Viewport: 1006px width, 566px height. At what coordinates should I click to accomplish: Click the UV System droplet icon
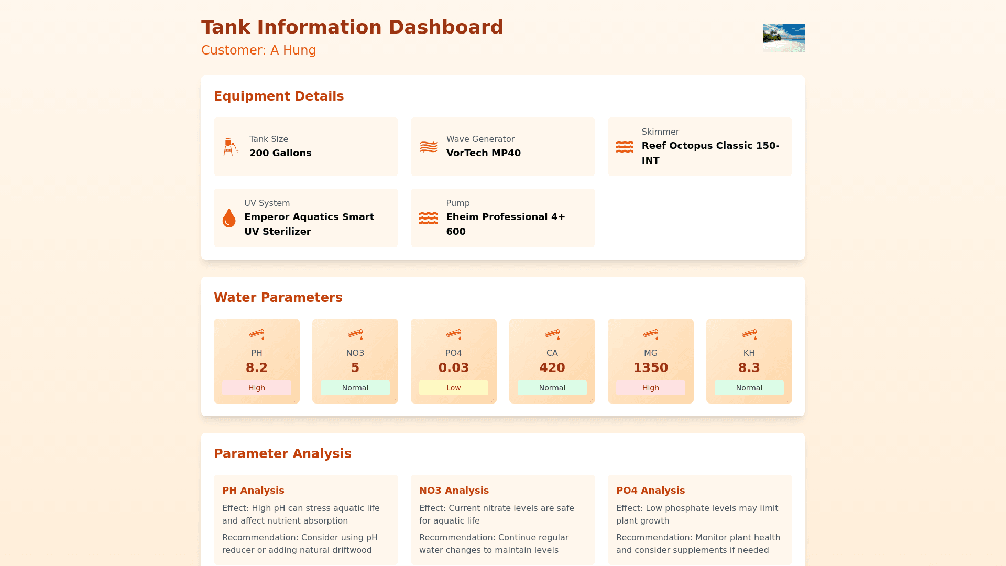229,218
